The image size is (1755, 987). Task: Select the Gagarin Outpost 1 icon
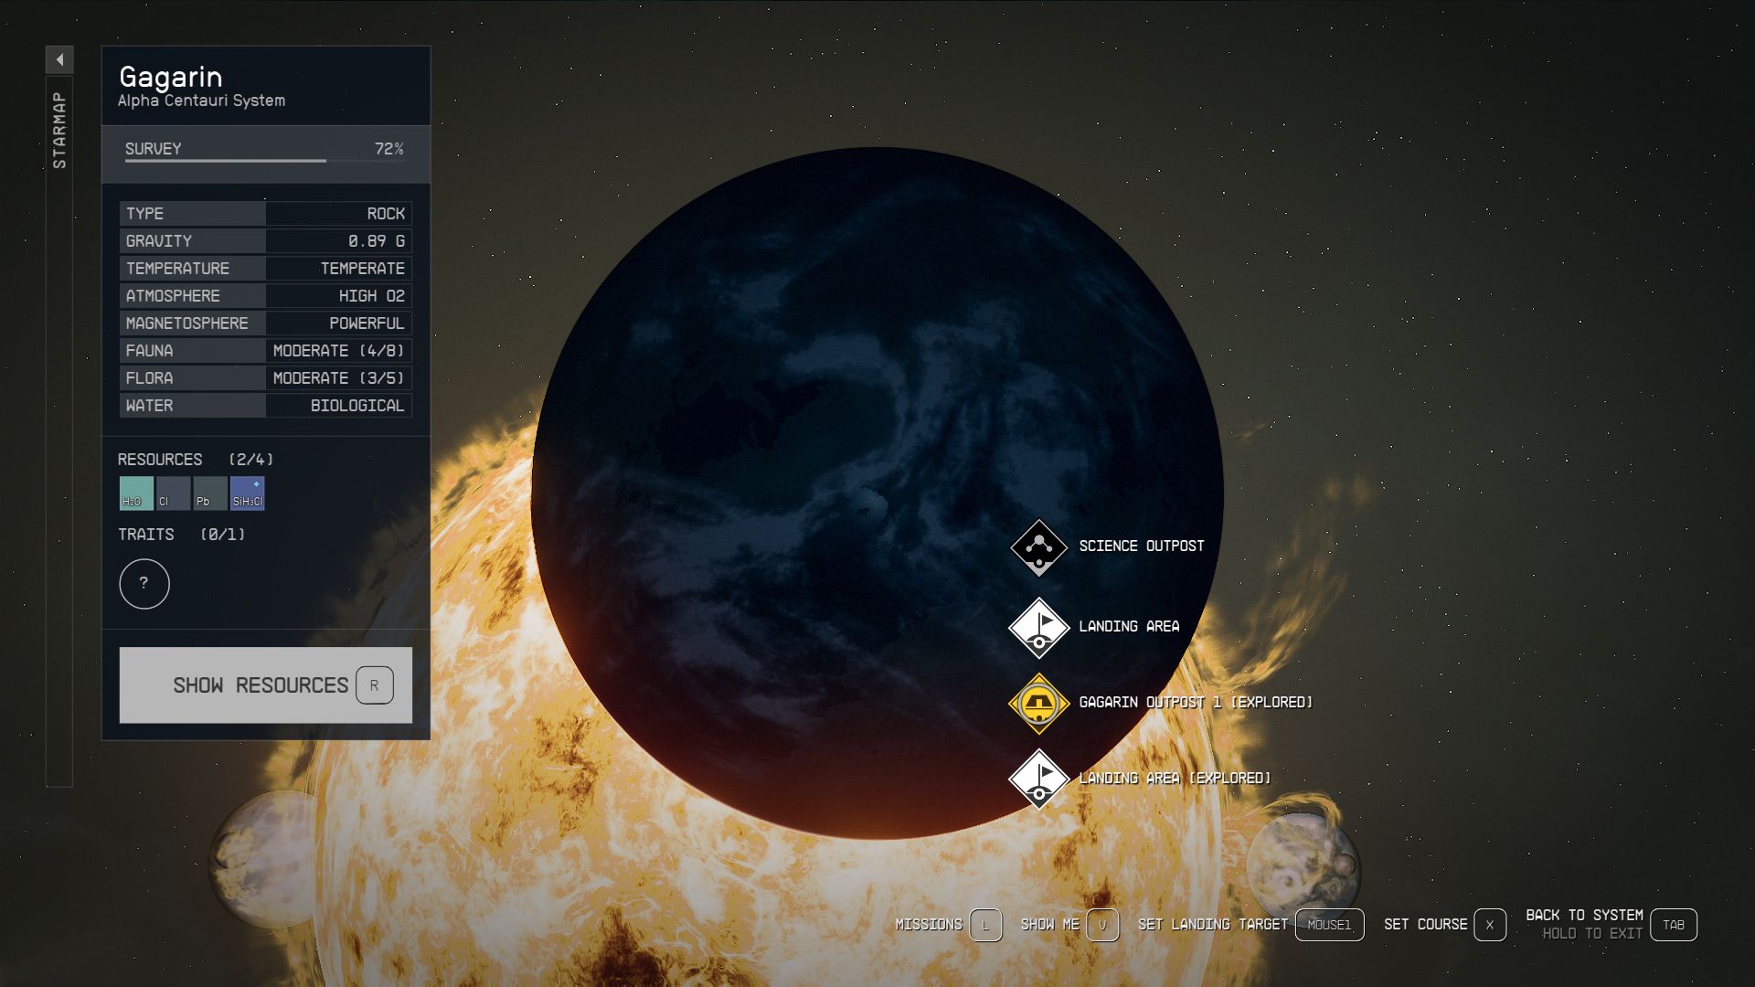(1040, 703)
